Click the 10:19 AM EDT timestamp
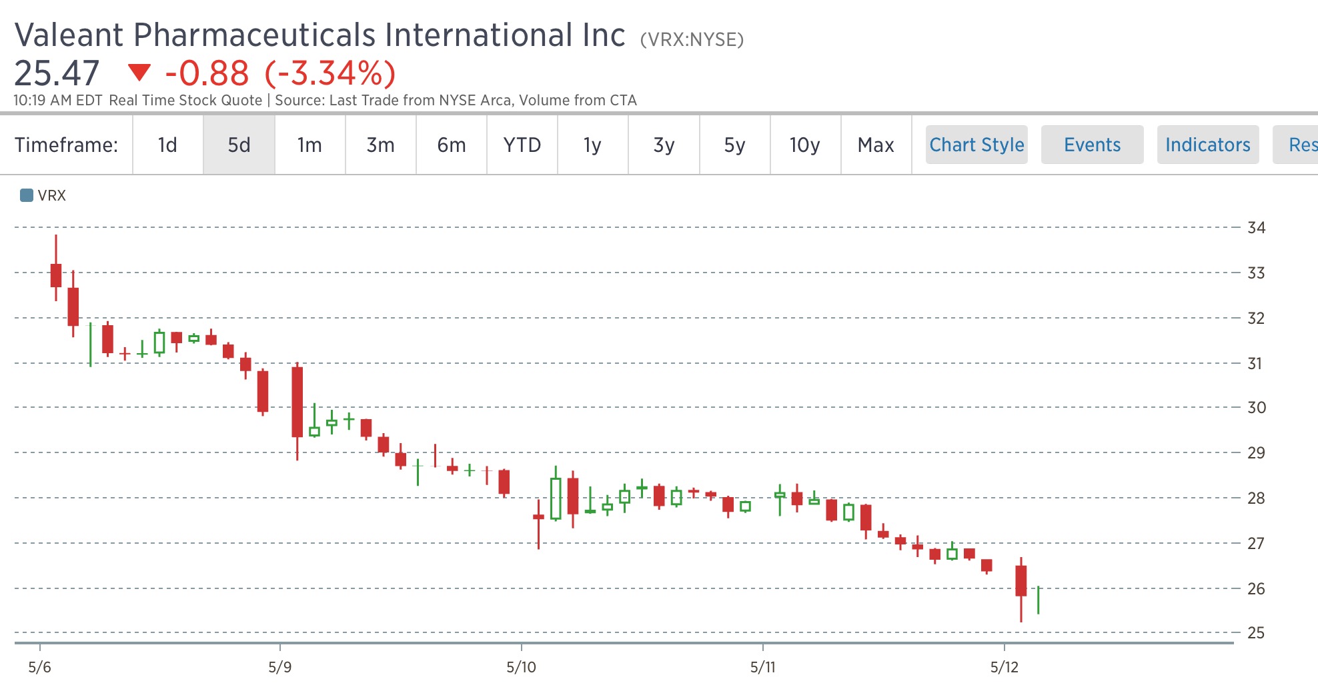1318x695 pixels. point(58,101)
